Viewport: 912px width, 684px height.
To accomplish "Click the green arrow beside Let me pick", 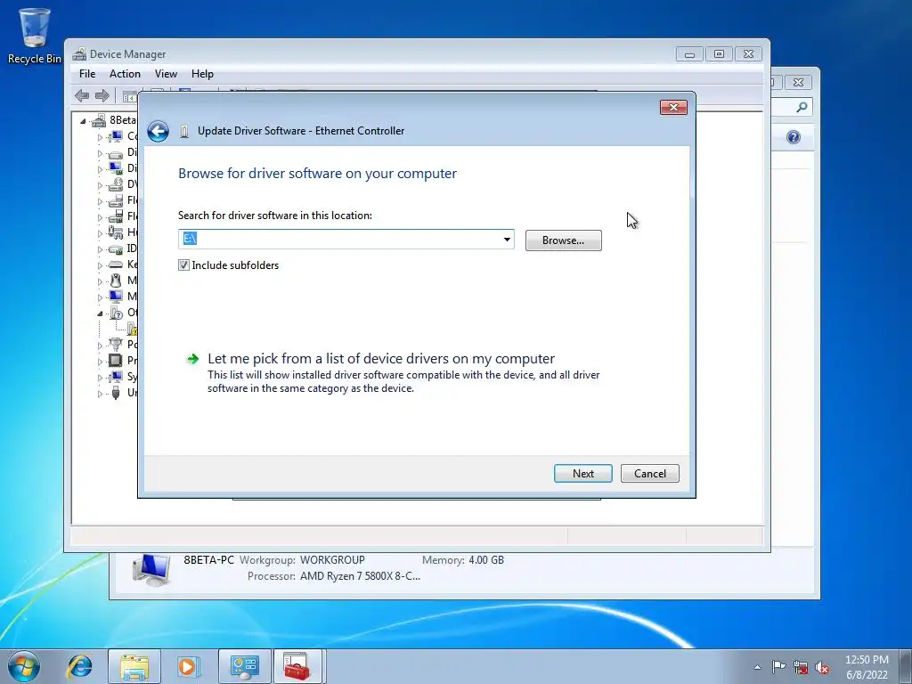I will (192, 359).
